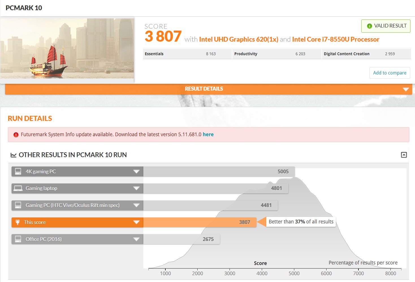Open the Intel UHD Graphics 620(1x) link
415x282 pixels.
click(239, 39)
